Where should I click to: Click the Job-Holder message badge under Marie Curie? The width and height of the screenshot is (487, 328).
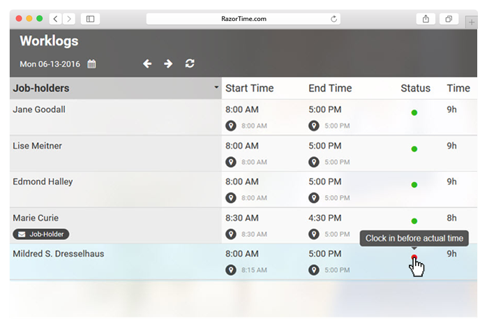[x=41, y=234]
